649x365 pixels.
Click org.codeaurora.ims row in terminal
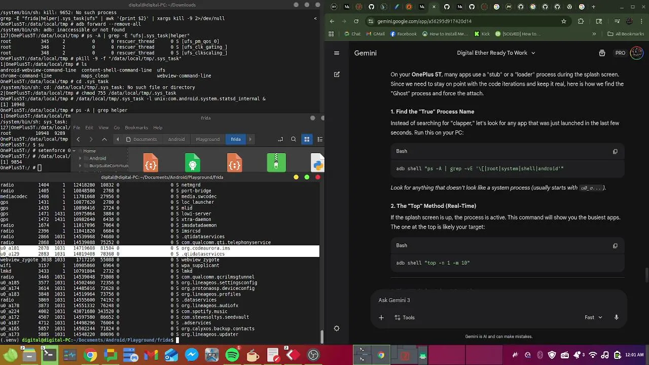tap(160, 248)
